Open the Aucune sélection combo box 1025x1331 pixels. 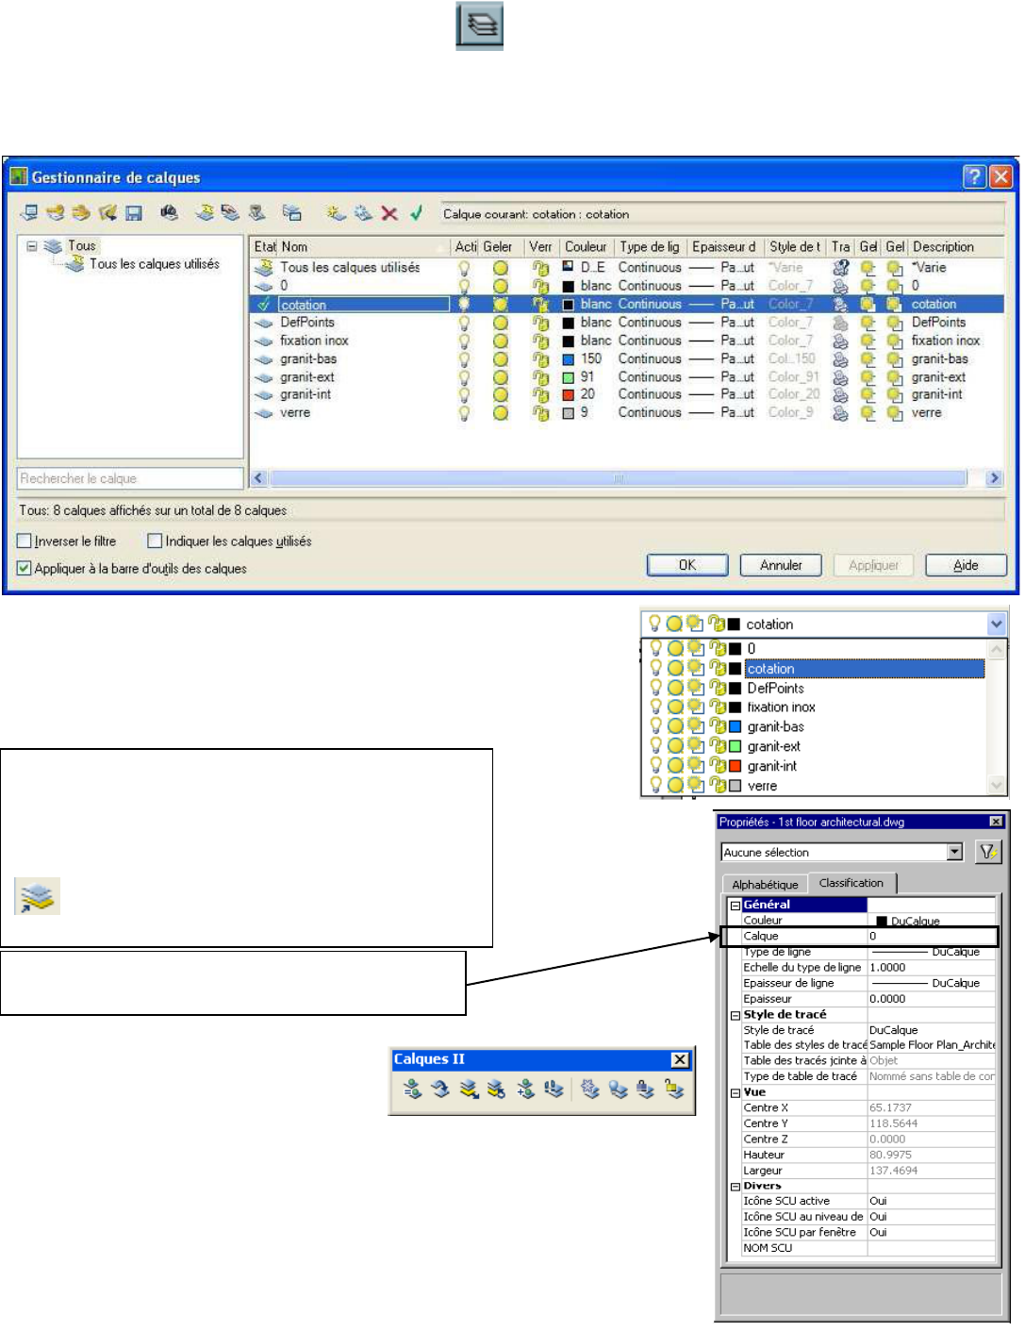pos(954,852)
